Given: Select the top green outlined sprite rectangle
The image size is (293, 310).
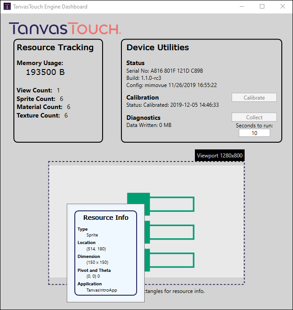Looking at the screenshot, I should [x=172, y=204].
